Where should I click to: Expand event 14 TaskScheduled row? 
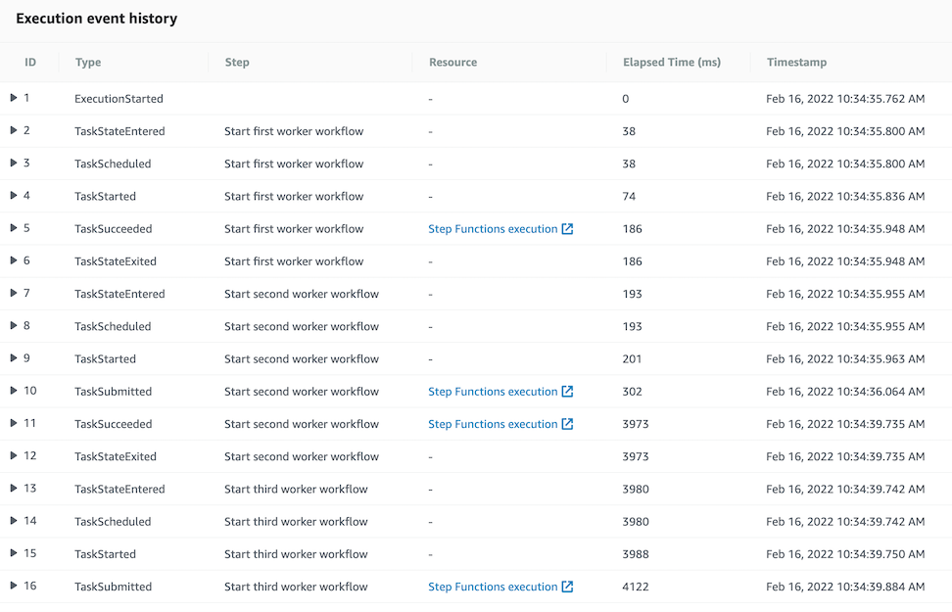(x=14, y=521)
